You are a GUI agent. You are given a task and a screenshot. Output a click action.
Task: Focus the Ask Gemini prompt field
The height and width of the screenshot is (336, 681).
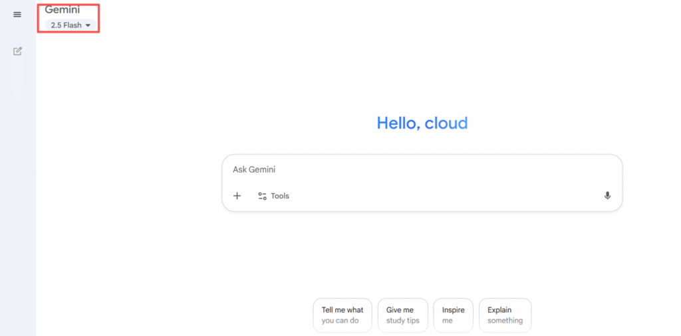coord(422,169)
